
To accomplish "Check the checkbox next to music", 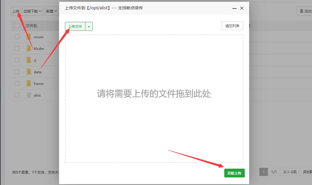I will click(17, 36).
